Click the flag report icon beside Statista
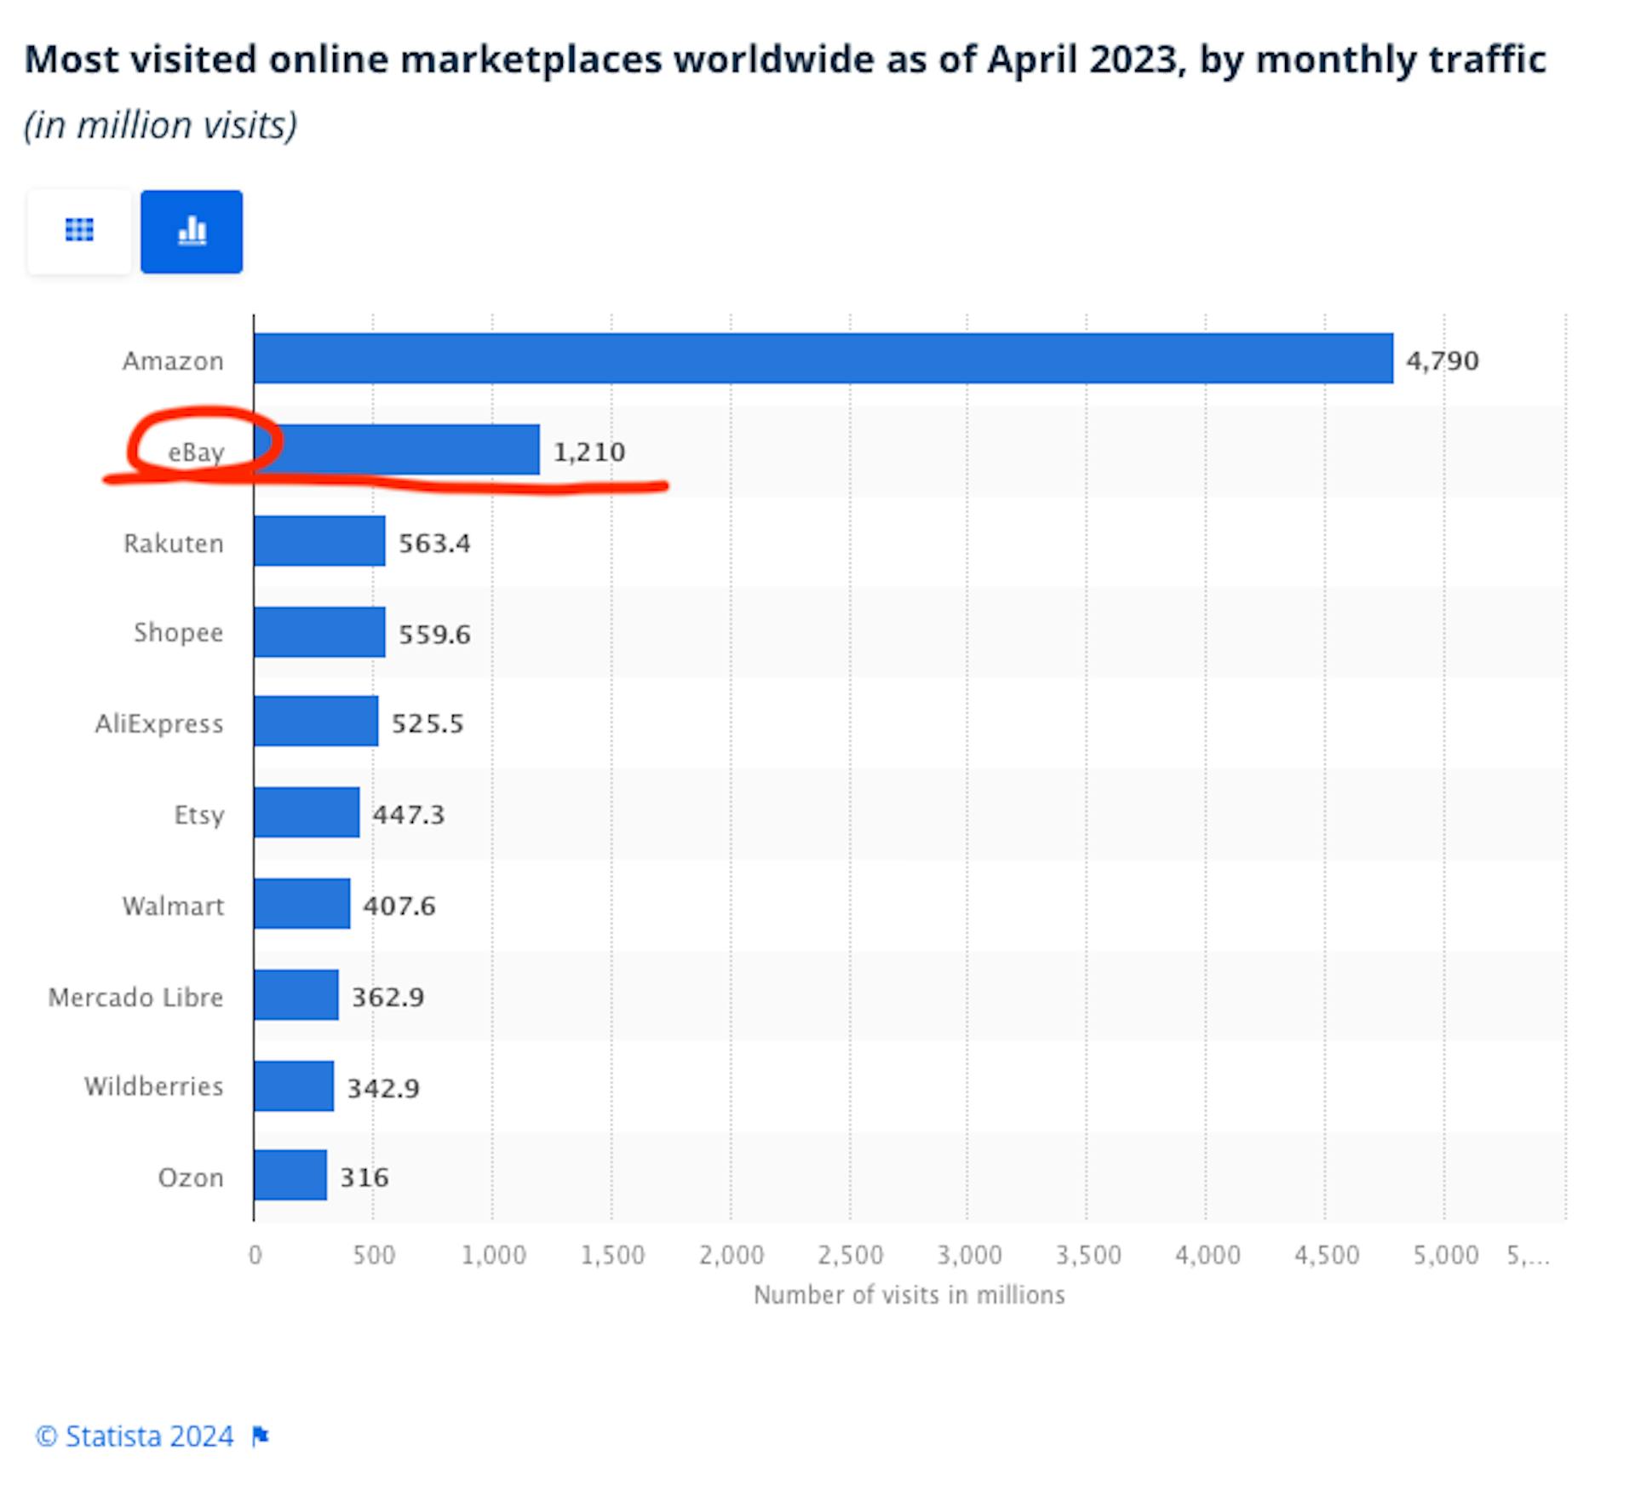 point(261,1436)
